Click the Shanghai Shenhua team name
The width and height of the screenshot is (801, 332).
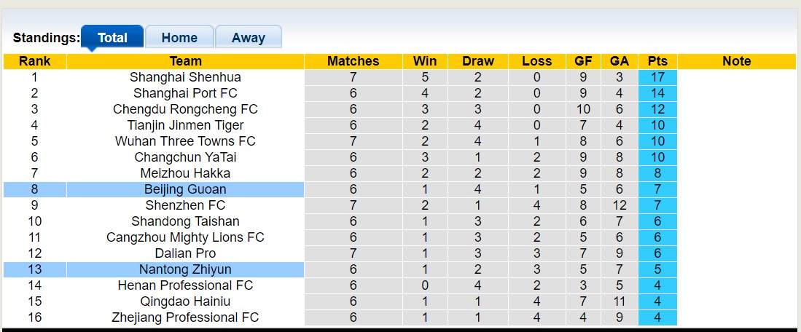185,77
